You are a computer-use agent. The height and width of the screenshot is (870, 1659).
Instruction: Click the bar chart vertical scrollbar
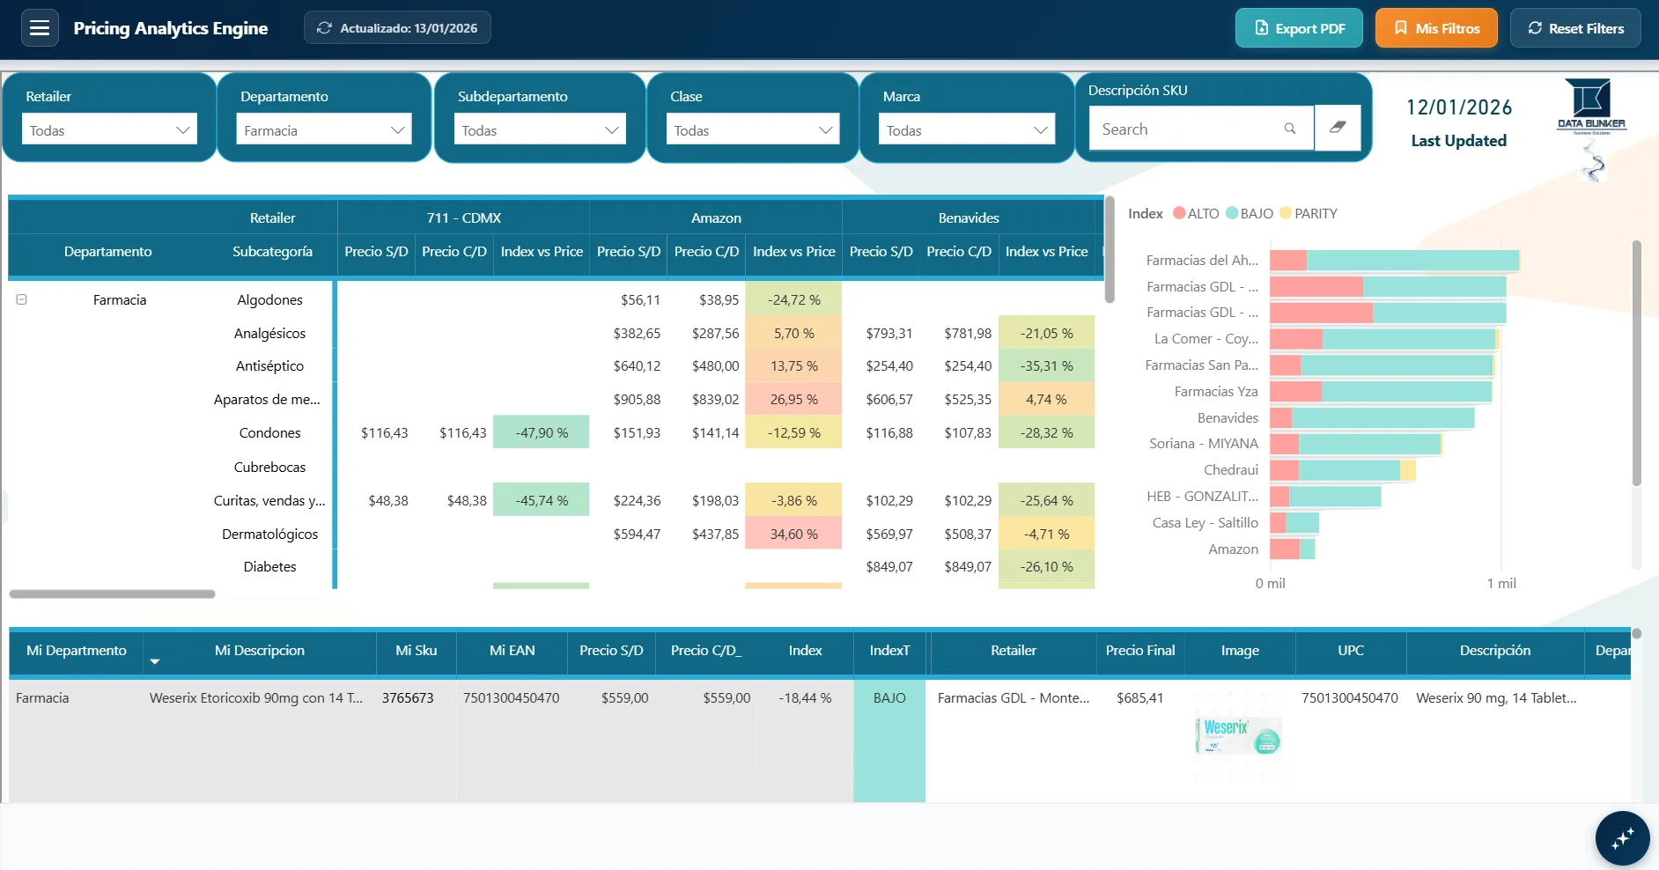pos(1636,363)
